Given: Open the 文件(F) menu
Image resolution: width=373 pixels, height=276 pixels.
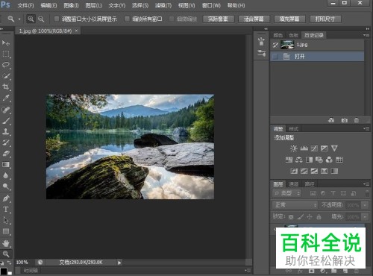Looking at the screenshot, I should (25, 5).
